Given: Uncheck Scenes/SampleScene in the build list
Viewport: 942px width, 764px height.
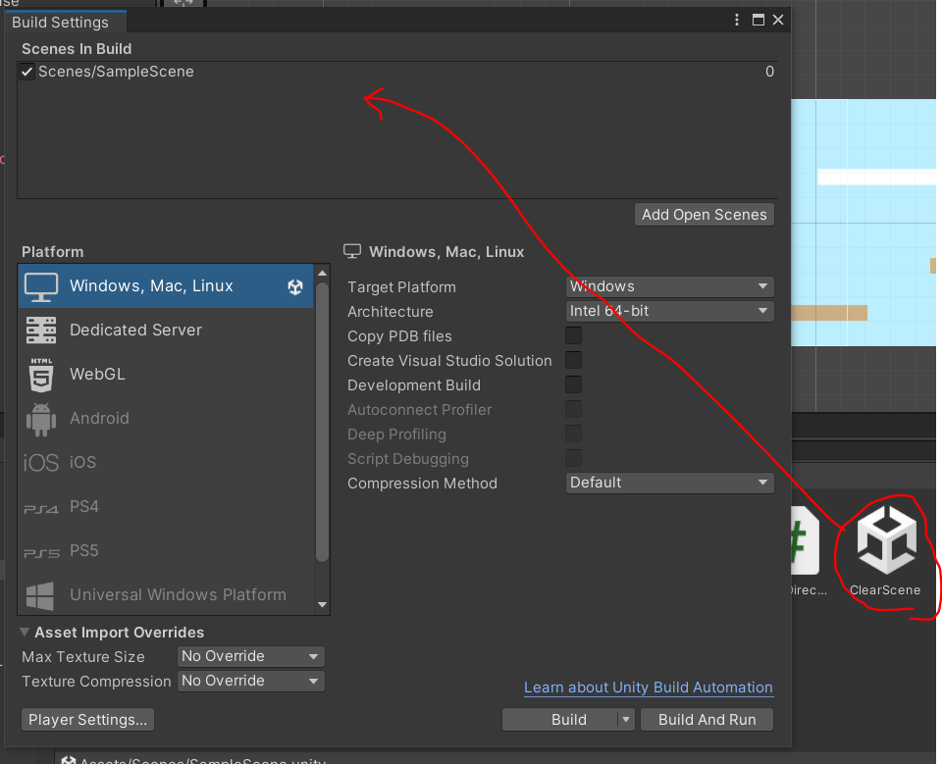Looking at the screenshot, I should (x=27, y=72).
